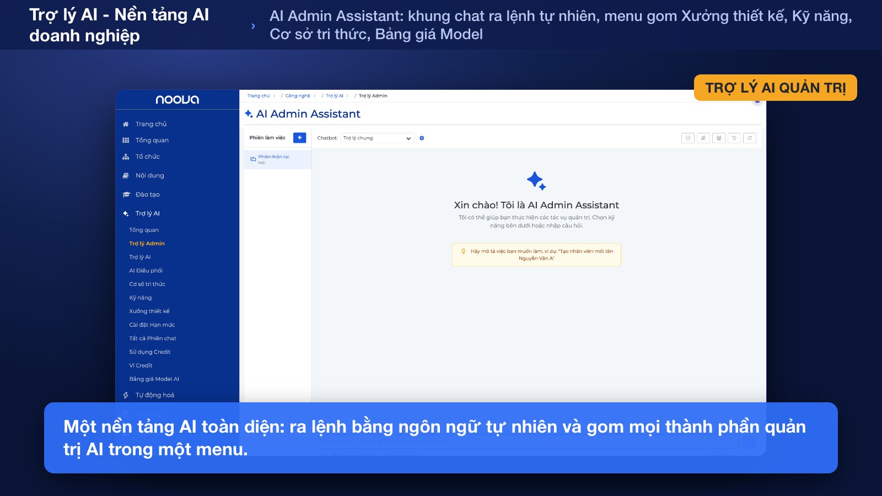Click Trợ lý Admin breadcrumb text
The height and width of the screenshot is (496, 882).
pyautogui.click(x=373, y=96)
